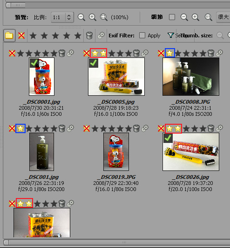This screenshot has height=248, width=230.
Task: Trash the _DSC0005.jpg image
Action: tap(136, 53)
